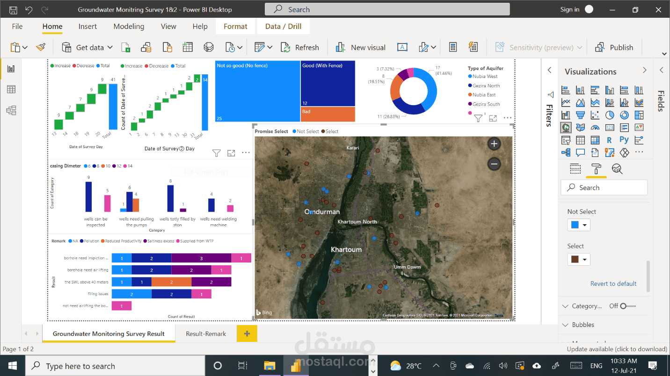670x376 pixels.
Task: Zoom out on the map with minus
Action: pos(494,164)
